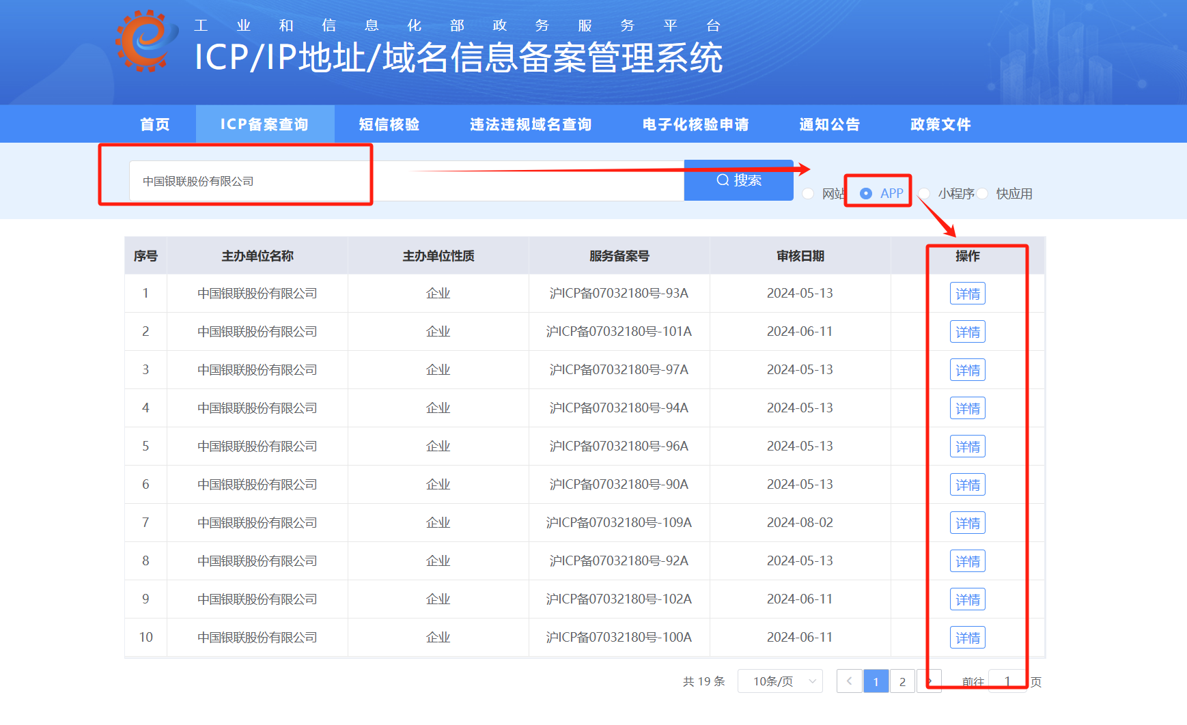Open the 首页 tab

click(x=155, y=124)
